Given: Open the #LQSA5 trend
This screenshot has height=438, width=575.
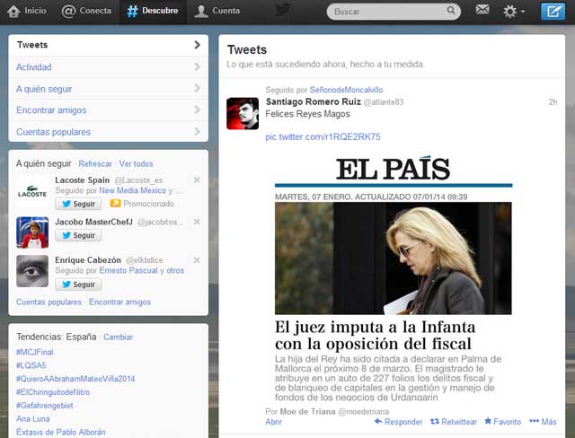Looking at the screenshot, I should point(31,365).
